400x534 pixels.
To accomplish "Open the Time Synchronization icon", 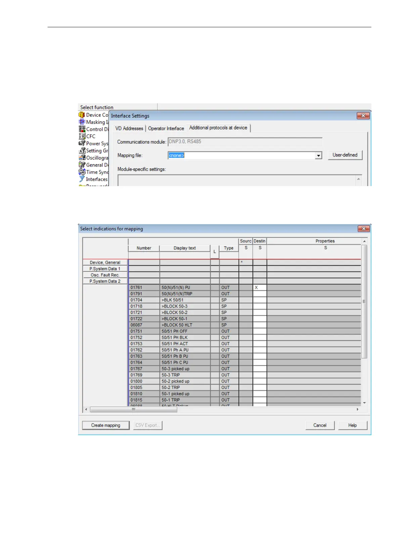I will click(x=82, y=172).
